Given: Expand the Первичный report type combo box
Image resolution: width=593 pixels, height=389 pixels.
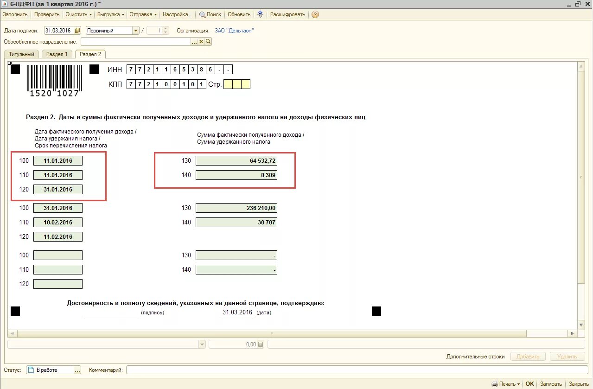Looking at the screenshot, I should pos(136,31).
